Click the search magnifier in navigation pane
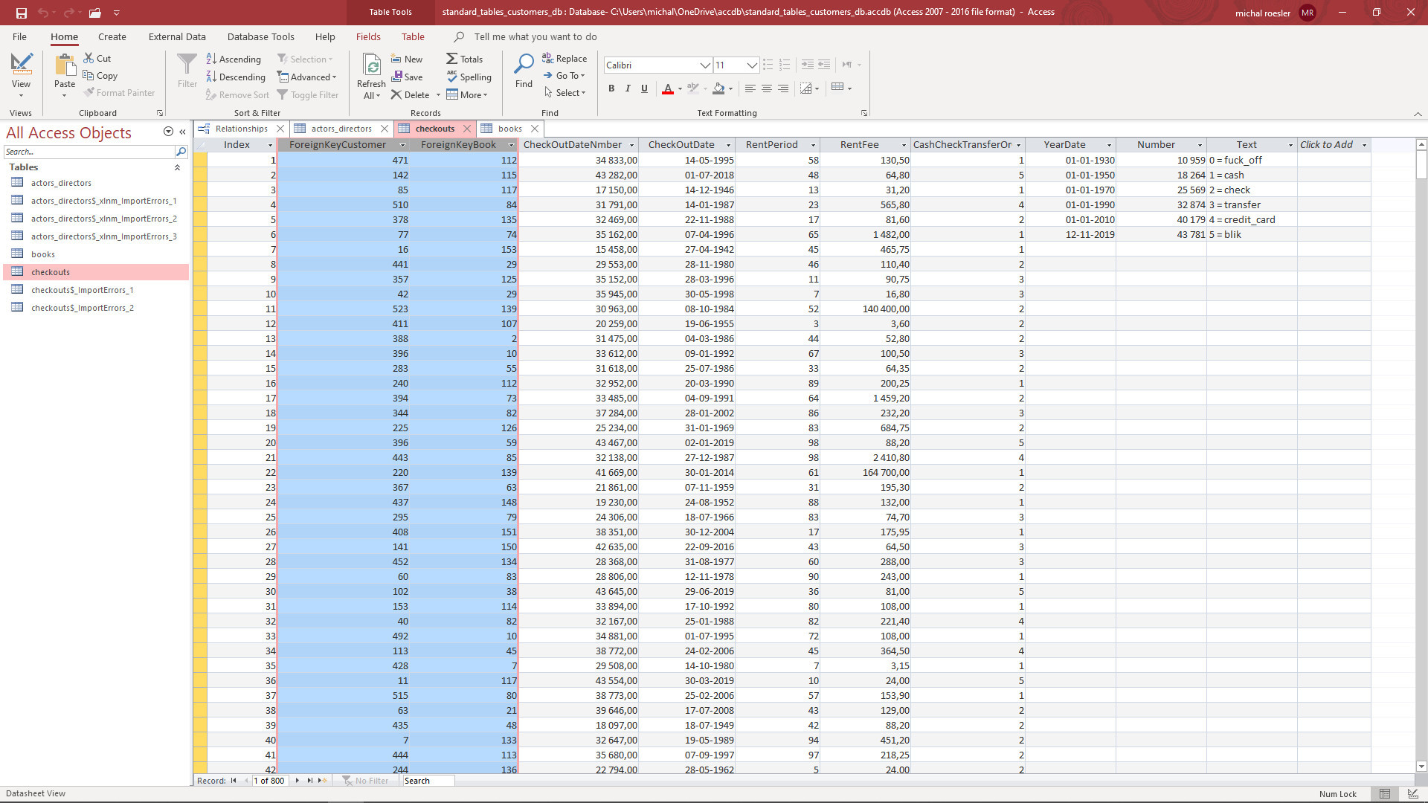 click(x=181, y=152)
